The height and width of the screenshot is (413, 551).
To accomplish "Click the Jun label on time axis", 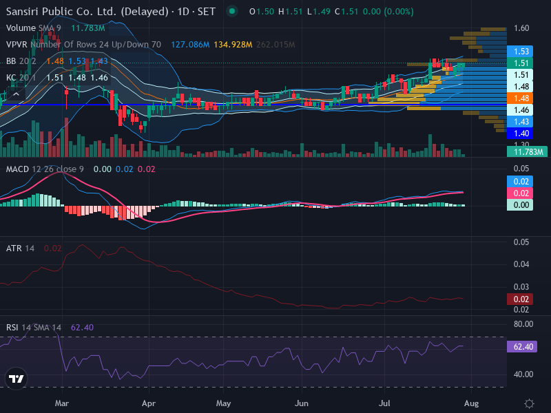I will [302, 403].
